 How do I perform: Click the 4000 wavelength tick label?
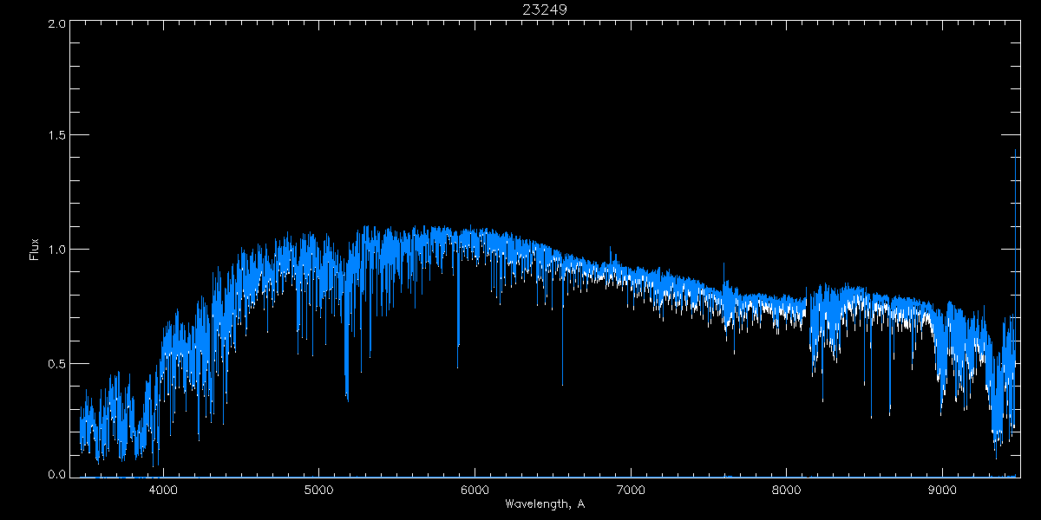(163, 489)
